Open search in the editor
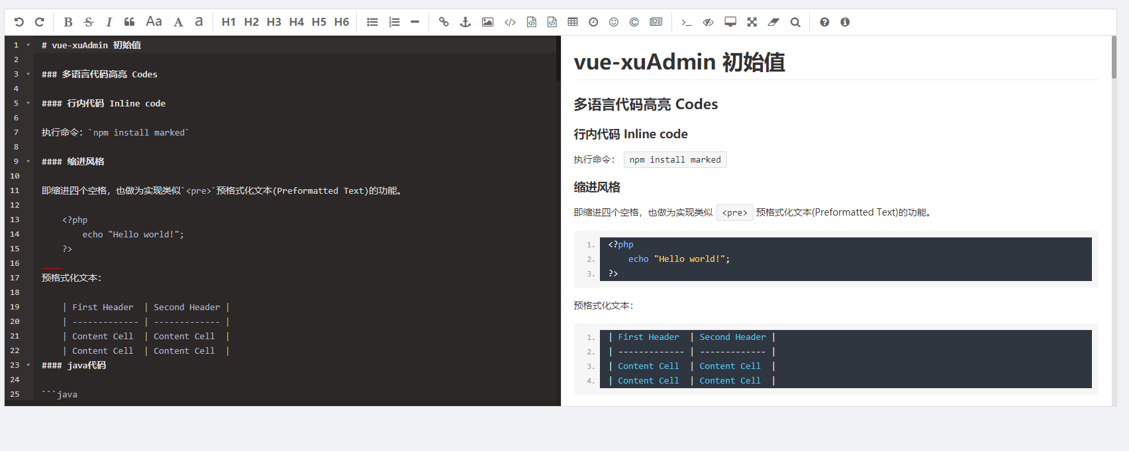Screen dimensions: 1129x451 pos(795,22)
